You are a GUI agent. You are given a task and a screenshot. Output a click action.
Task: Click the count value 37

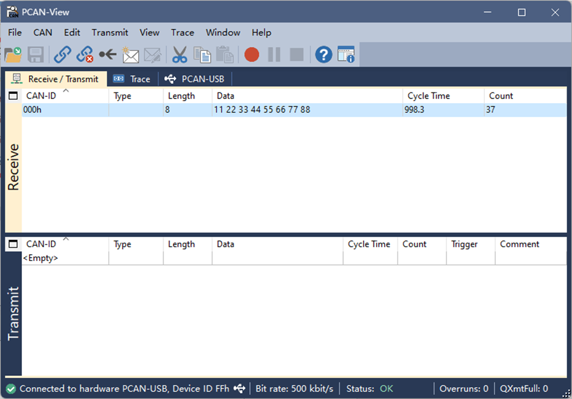(x=491, y=110)
